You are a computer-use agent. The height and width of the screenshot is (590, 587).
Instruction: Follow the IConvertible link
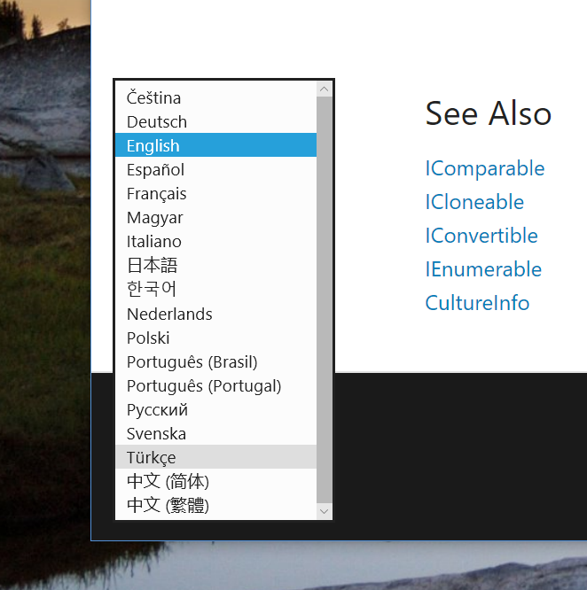(481, 236)
